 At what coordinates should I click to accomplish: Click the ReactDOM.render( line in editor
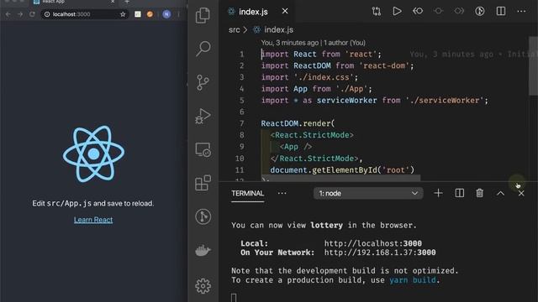point(298,123)
